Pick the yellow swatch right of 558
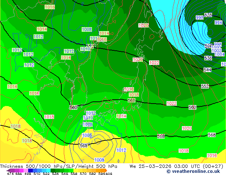 click(76, 170)
